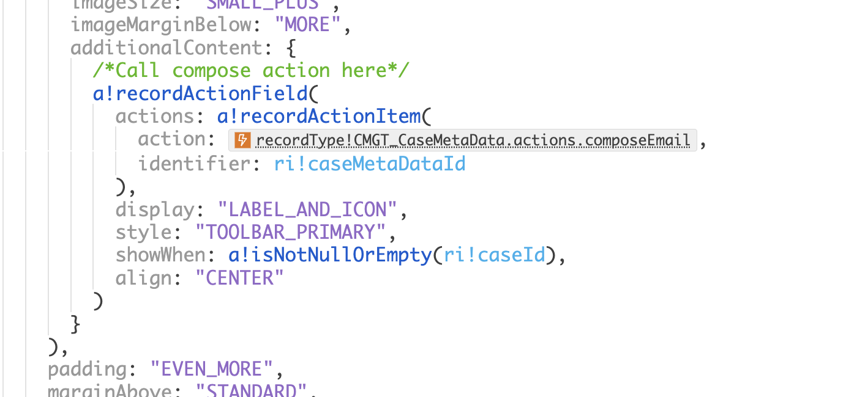
Task: Click the style parameter keyword
Action: (144, 233)
